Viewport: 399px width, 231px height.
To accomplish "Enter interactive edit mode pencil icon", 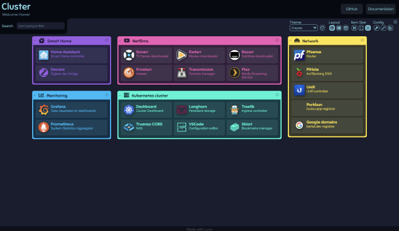I will pyautogui.click(x=383, y=28).
